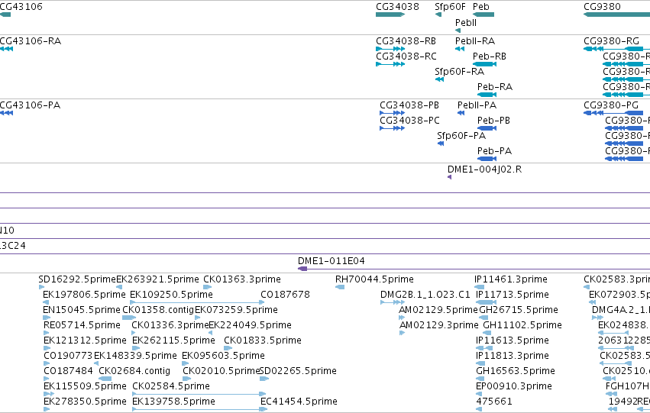The image size is (650, 413).
Task: Click the GH11102.5prime label
Action: coord(522,325)
